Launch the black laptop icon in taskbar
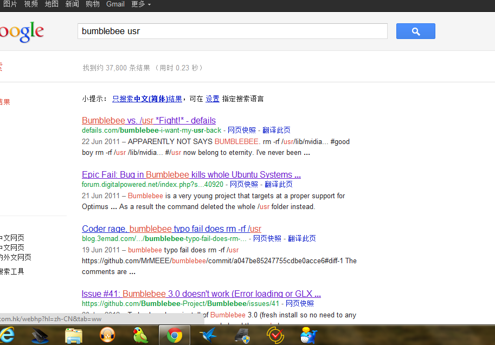The image size is (495, 345). point(40,335)
